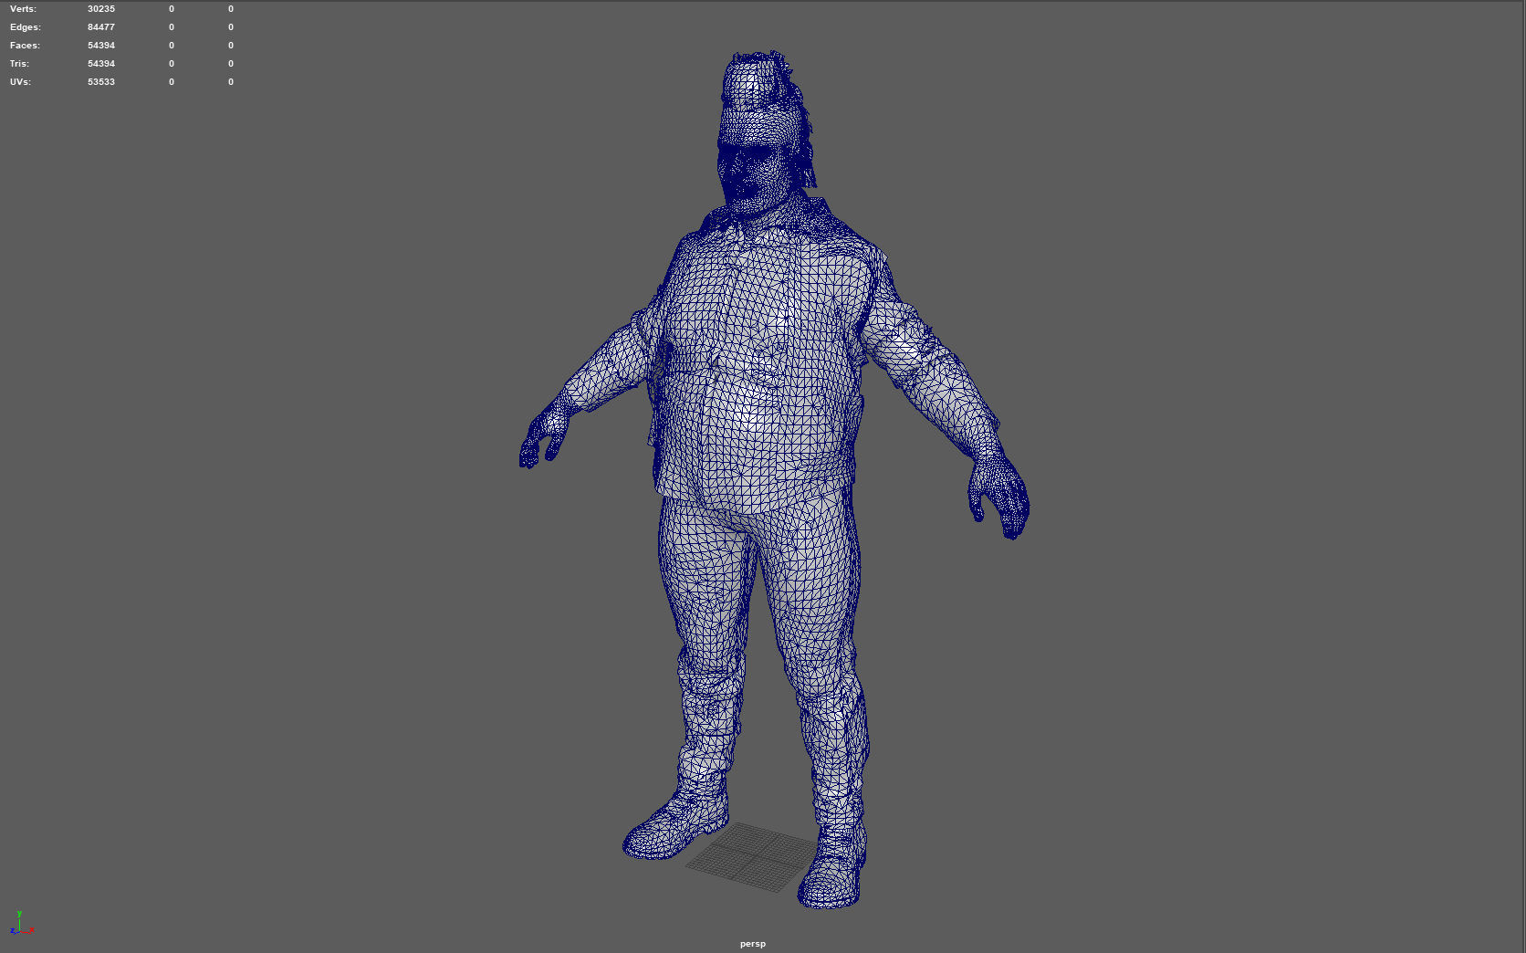Click the Tris: label in the HUD
Image resolution: width=1526 pixels, height=953 pixels.
[20, 64]
